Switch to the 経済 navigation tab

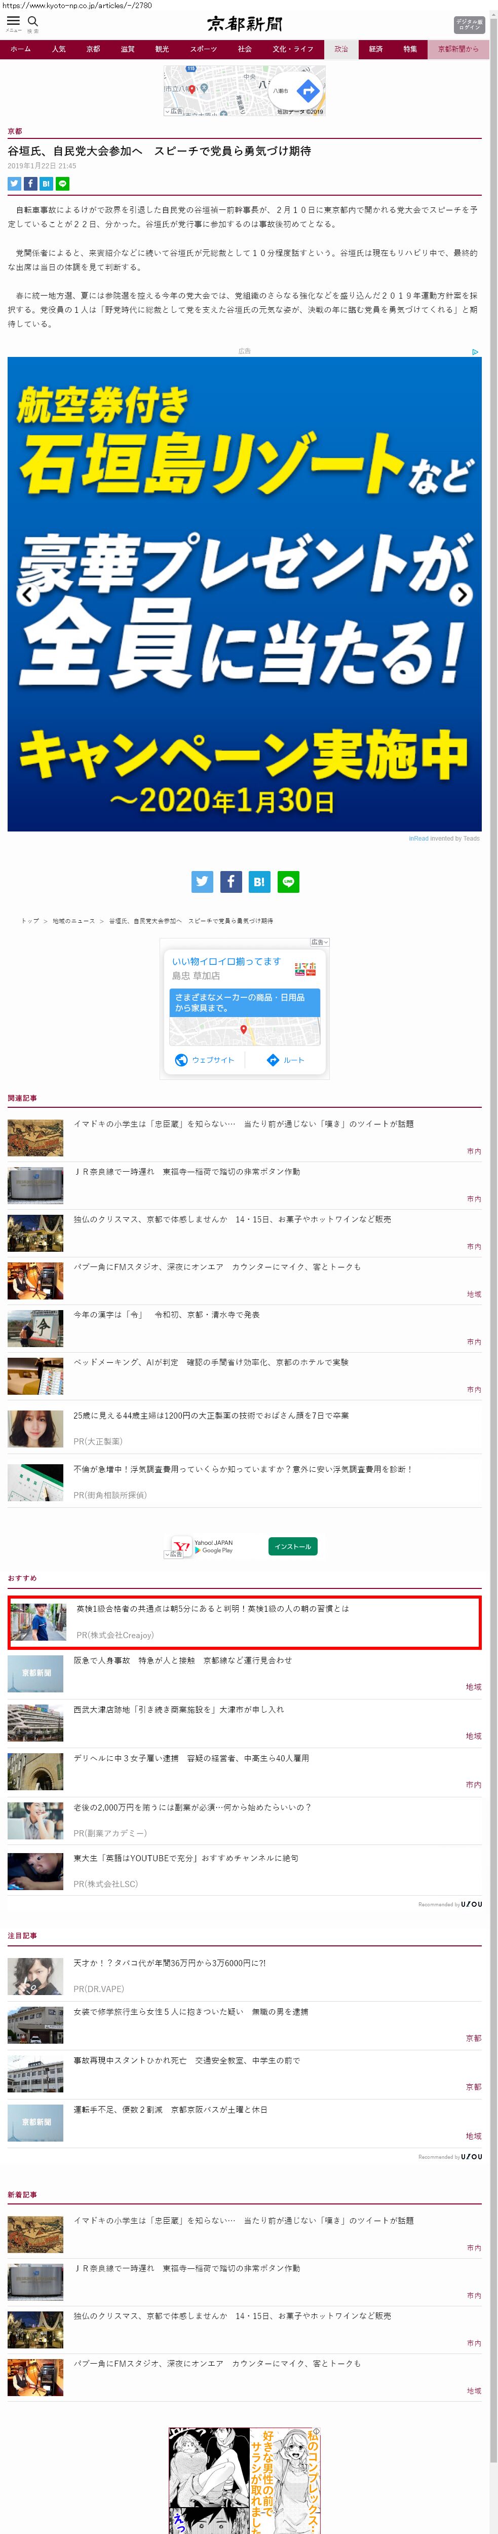point(375,49)
